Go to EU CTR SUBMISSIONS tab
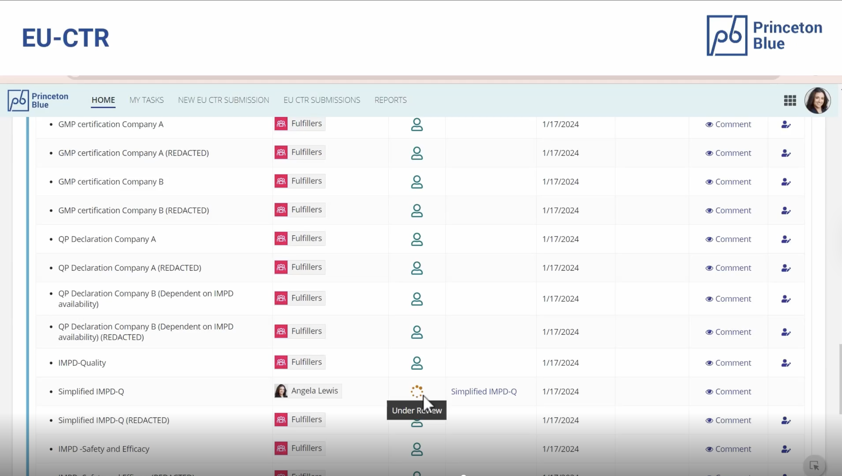Image resolution: width=842 pixels, height=476 pixels. [321, 100]
